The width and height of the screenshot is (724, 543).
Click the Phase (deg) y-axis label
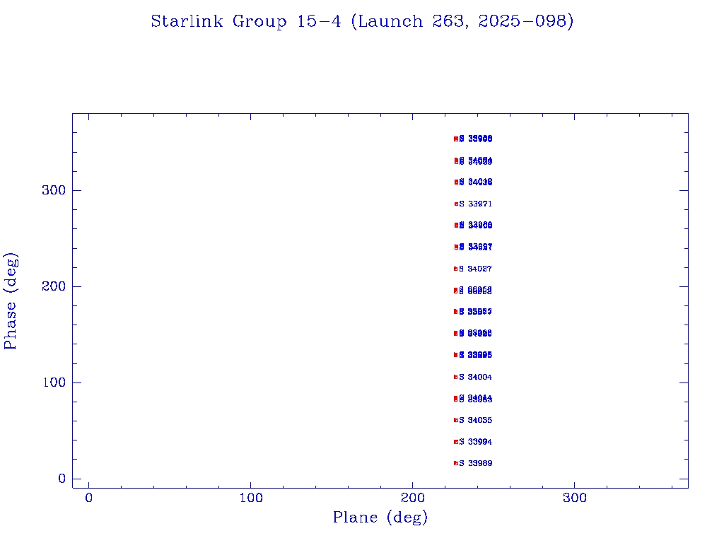11,300
